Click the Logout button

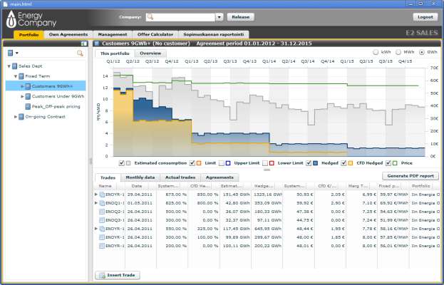click(x=425, y=17)
